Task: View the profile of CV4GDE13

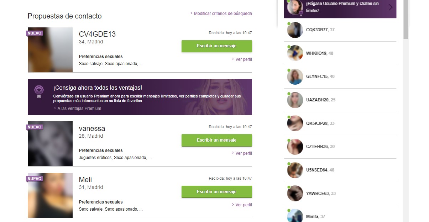Action: click(242, 59)
